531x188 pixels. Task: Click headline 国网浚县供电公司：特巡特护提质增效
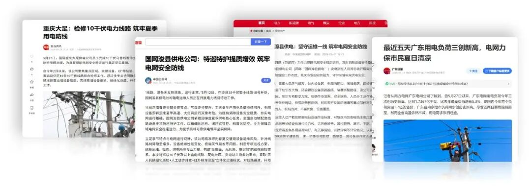tap(200, 59)
